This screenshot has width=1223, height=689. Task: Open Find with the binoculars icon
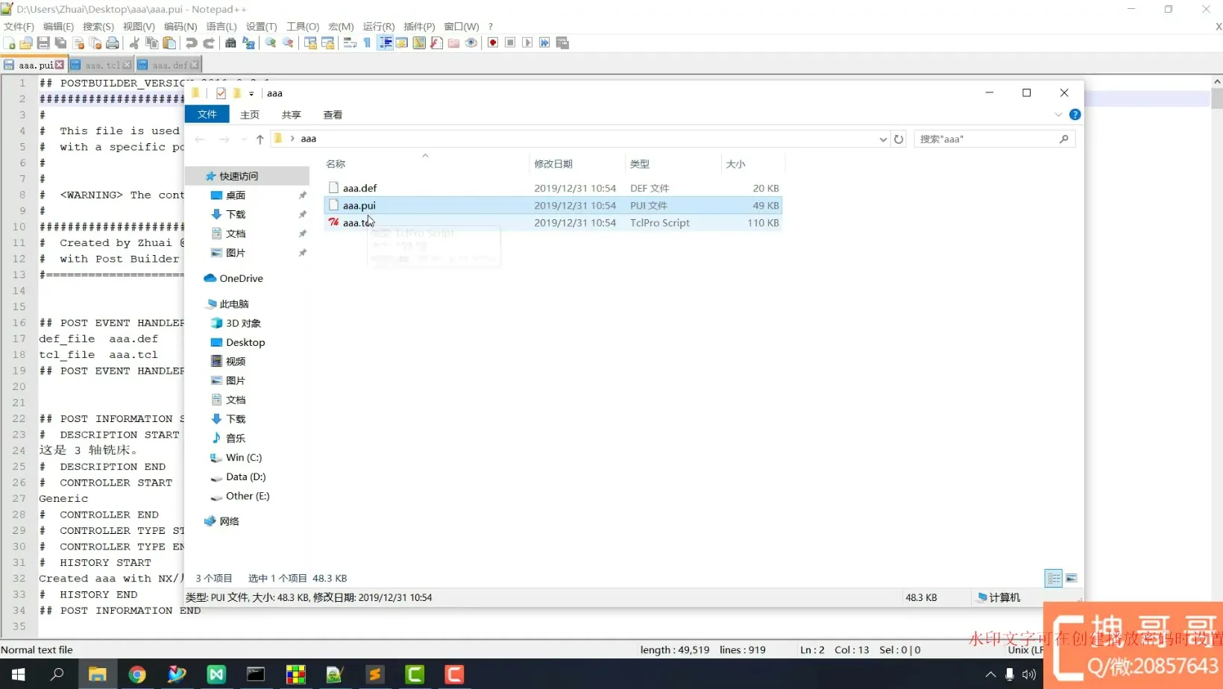(230, 43)
